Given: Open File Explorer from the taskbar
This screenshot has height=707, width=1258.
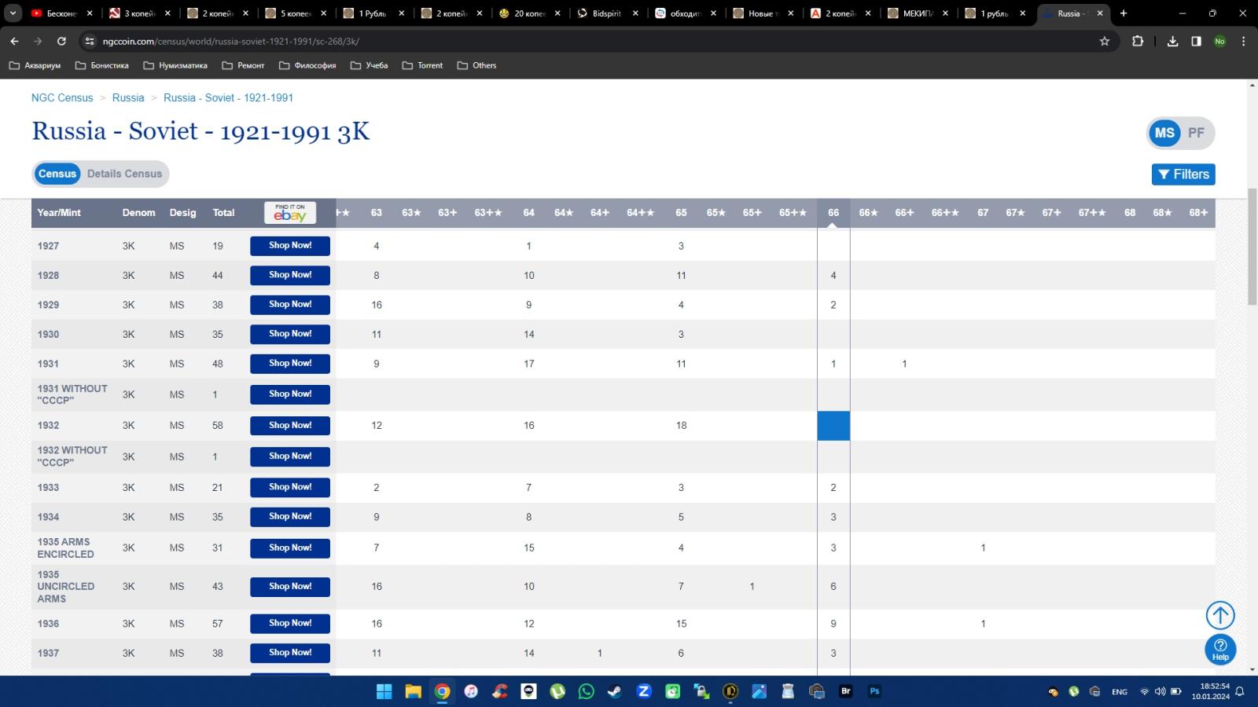Looking at the screenshot, I should click(x=413, y=691).
